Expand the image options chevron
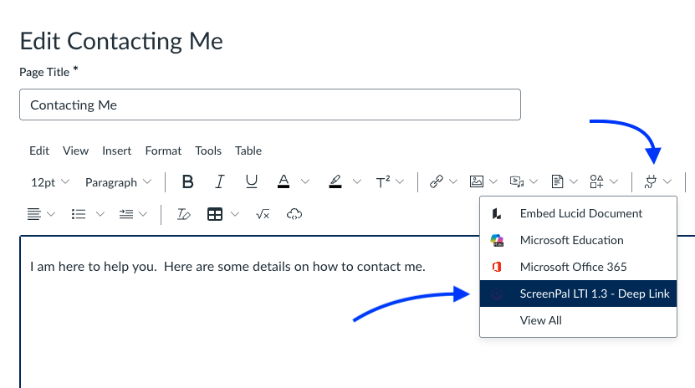The width and height of the screenshot is (695, 388). tap(493, 181)
